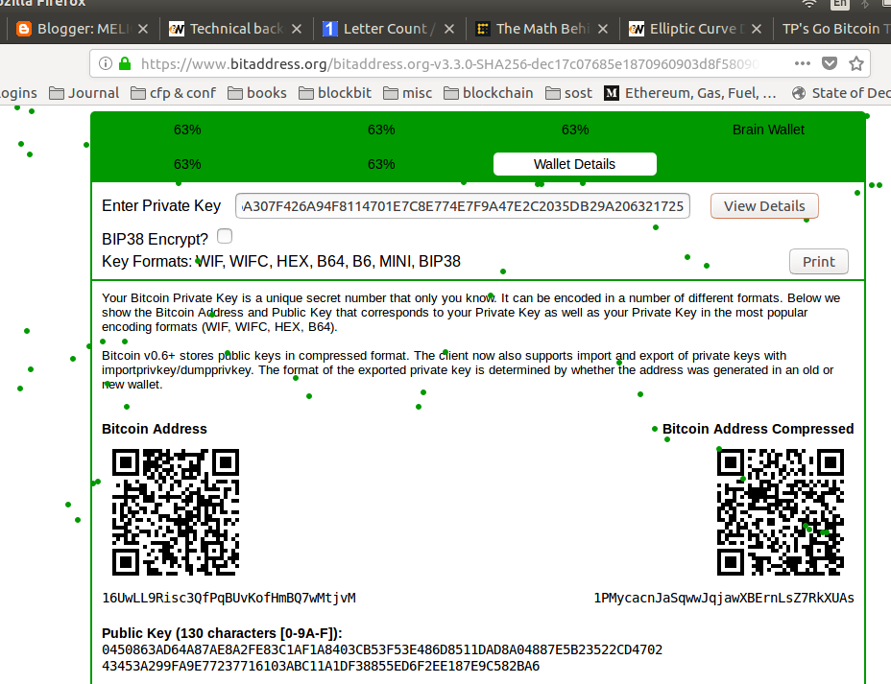Viewport: 891px width, 684px height.
Task: Click the public key line starting 43453A299FA9E772
Action: pyautogui.click(x=321, y=666)
